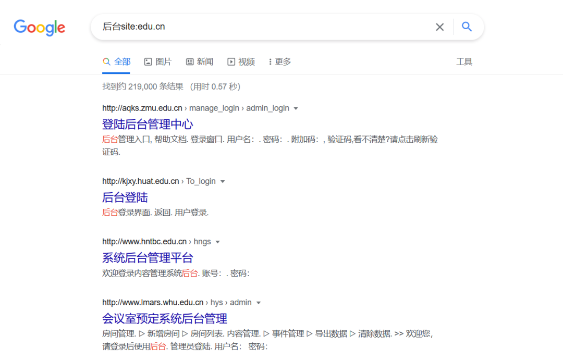Expand dropdown arrow next to hntbc.edu.cn URL
The image size is (563, 361).
[217, 242]
